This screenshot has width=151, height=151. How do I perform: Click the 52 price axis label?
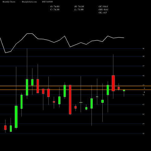click(x=143, y=133)
